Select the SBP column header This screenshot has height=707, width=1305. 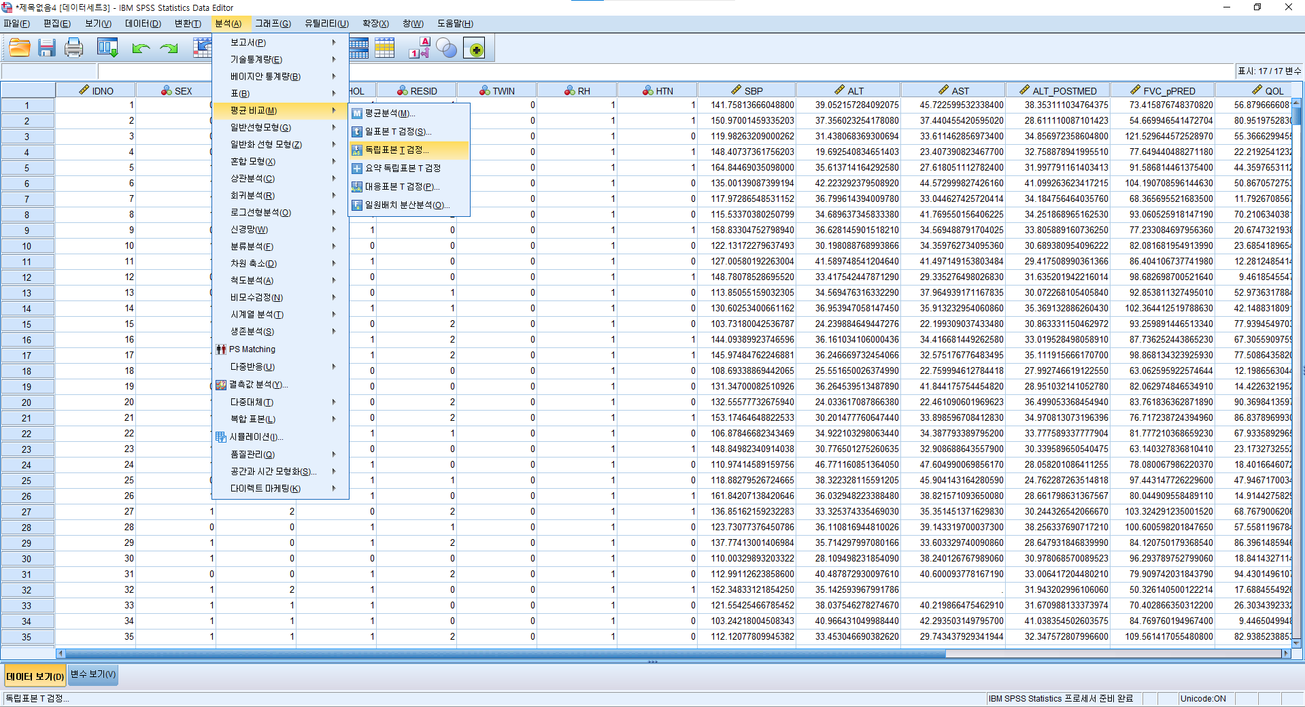pos(747,90)
